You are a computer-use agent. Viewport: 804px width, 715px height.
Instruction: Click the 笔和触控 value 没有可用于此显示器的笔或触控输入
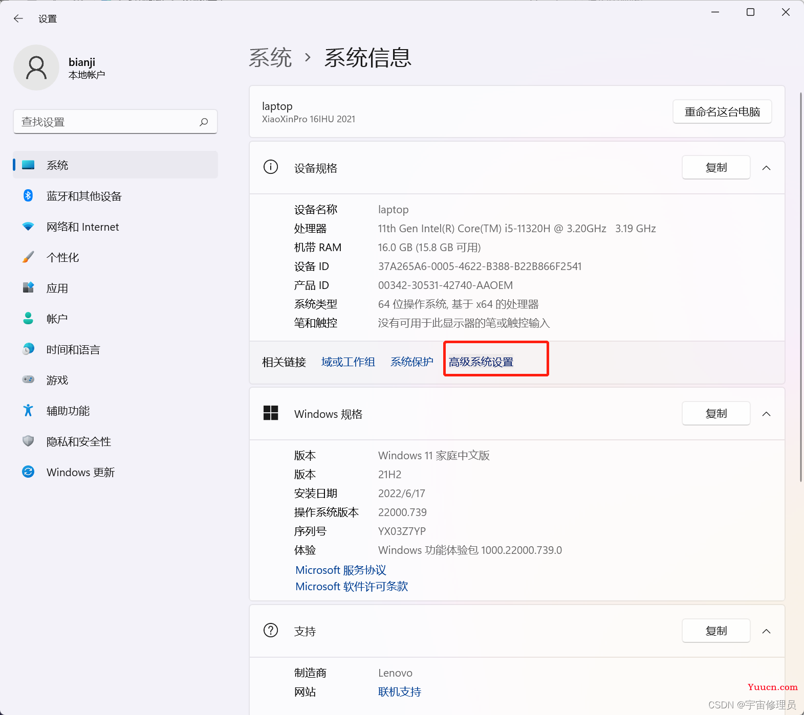tap(464, 323)
